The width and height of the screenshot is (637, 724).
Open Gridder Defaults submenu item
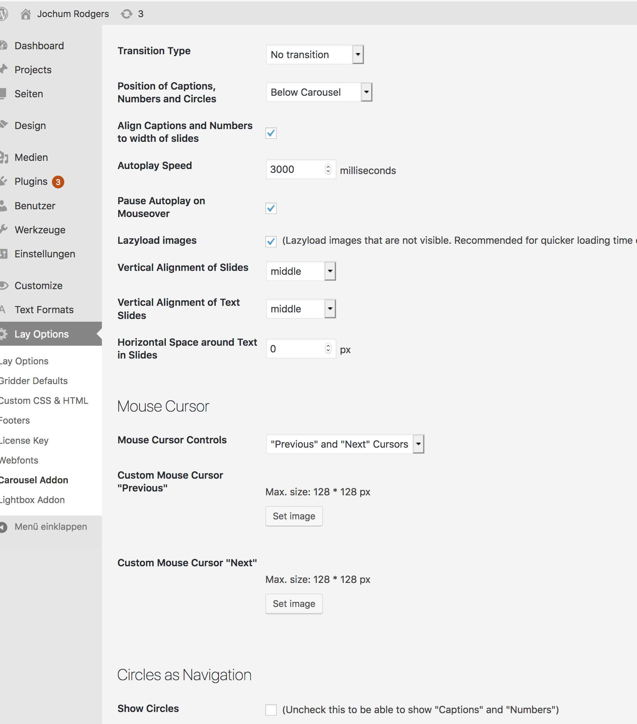pos(34,381)
